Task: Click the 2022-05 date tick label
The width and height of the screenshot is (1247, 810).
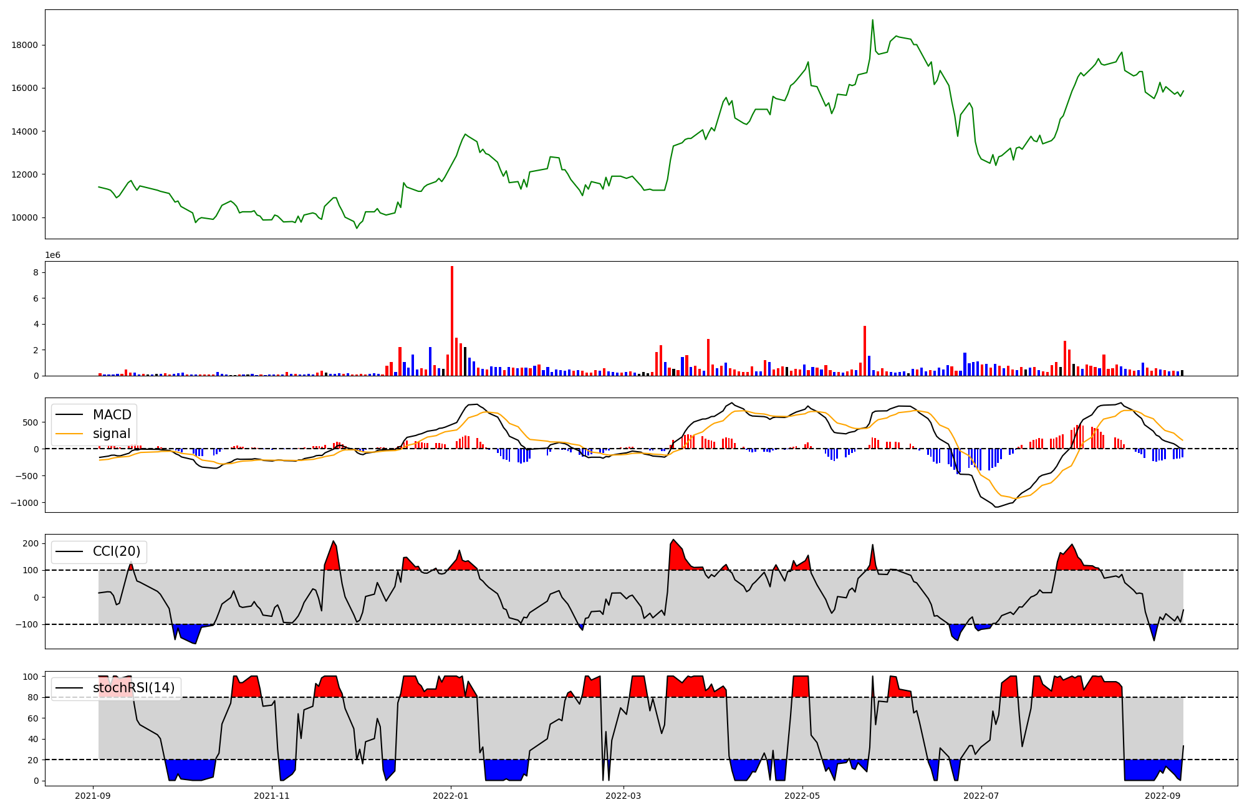Action: (802, 796)
